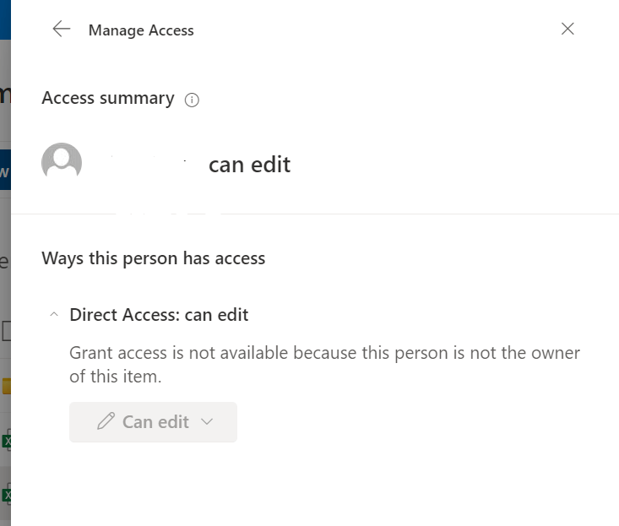This screenshot has height=526, width=619.
Task: Click the Manage Access panel title
Action: [x=141, y=30]
